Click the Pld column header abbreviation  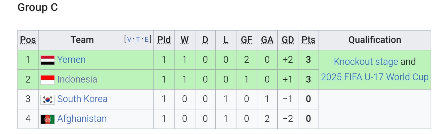coord(164,40)
